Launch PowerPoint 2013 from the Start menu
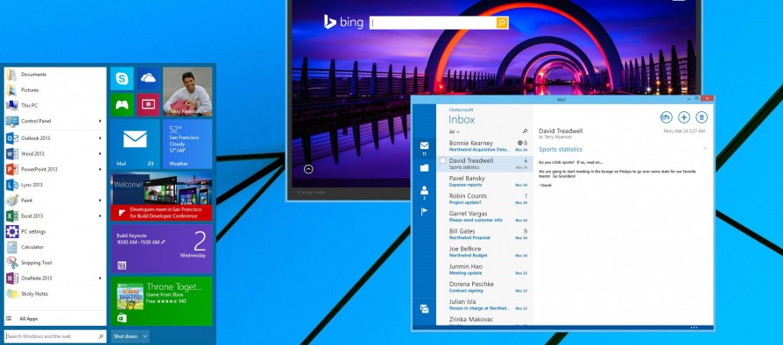 point(54,169)
